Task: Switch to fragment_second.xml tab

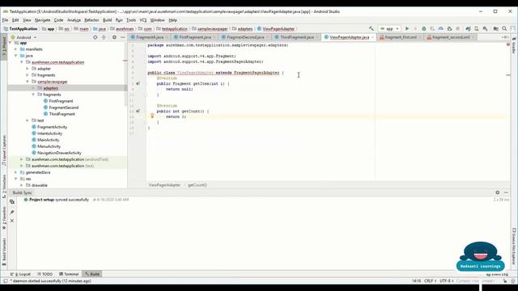Action: point(451,37)
